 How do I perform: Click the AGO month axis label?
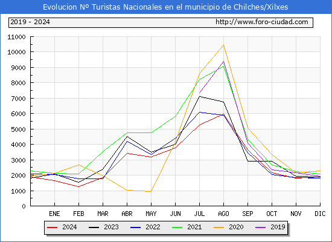(223, 214)
